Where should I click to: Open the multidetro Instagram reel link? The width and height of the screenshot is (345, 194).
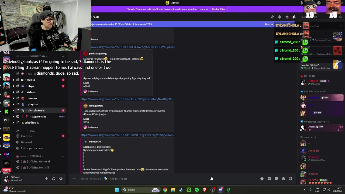click(127, 135)
